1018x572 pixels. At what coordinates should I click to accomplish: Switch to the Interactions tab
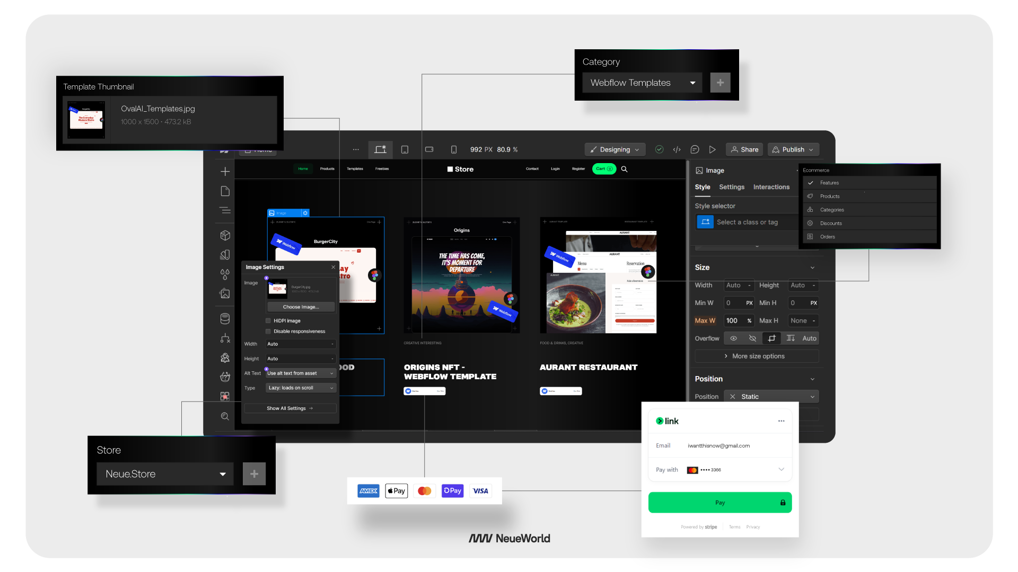tap(771, 187)
